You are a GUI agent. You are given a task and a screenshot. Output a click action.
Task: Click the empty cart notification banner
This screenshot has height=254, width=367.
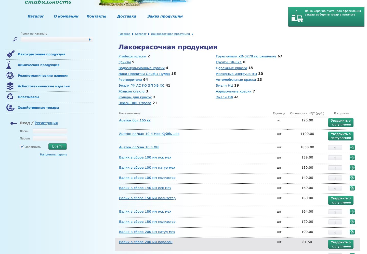pyautogui.click(x=326, y=17)
